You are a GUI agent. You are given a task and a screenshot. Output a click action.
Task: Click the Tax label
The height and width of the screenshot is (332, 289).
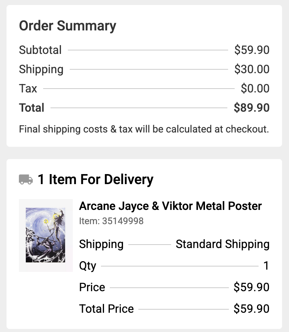coord(28,89)
